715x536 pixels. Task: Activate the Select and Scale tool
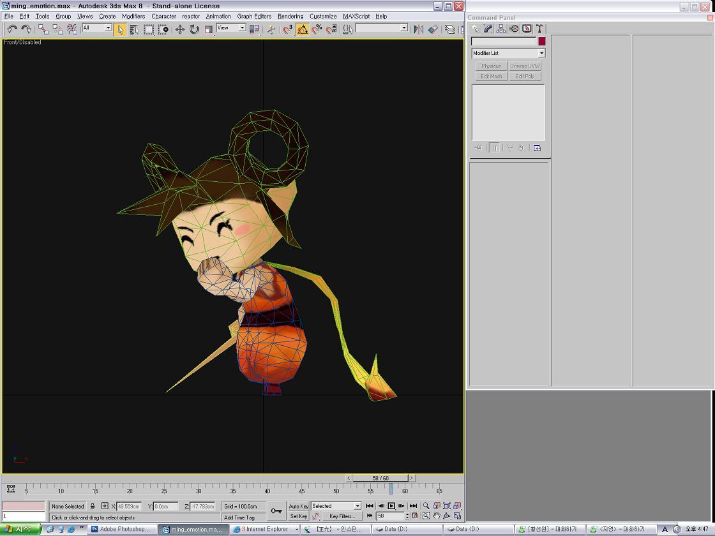click(208, 29)
